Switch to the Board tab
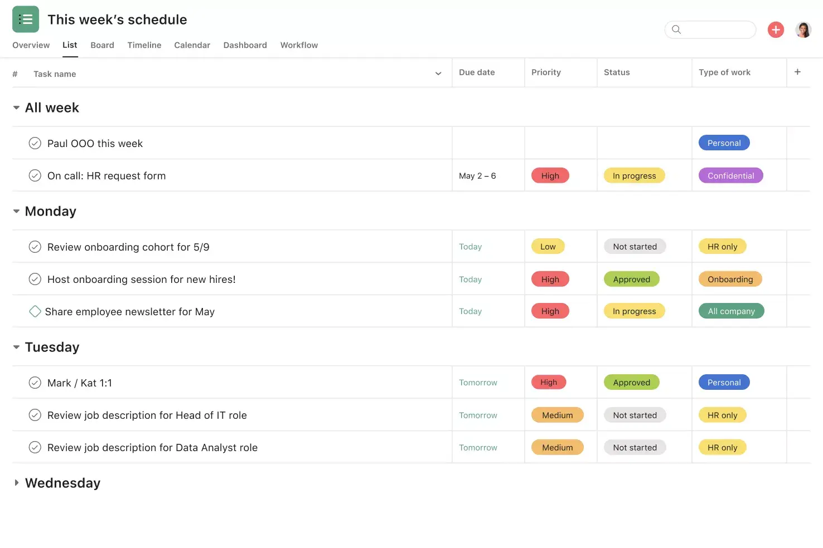Image resolution: width=823 pixels, height=548 pixels. point(102,45)
